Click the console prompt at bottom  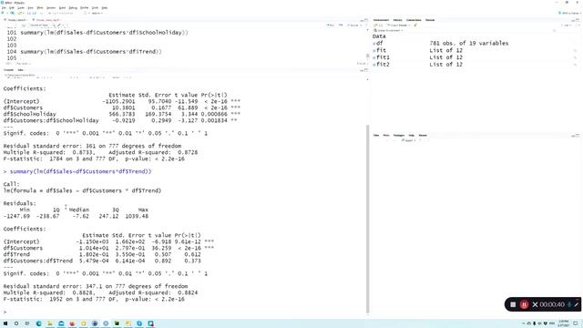[5, 312]
